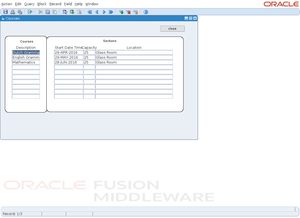Click Glass Room location in 28-JUN-2016 row
300x218 pixels.
pos(134,62)
